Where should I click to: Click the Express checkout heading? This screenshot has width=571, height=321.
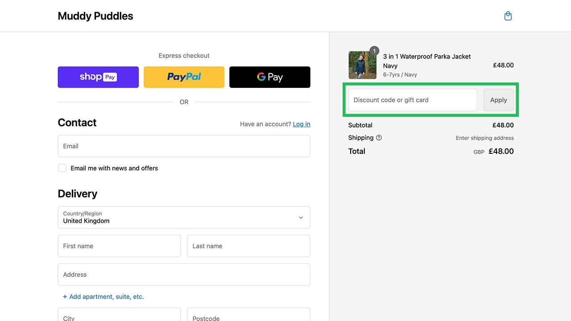184,56
